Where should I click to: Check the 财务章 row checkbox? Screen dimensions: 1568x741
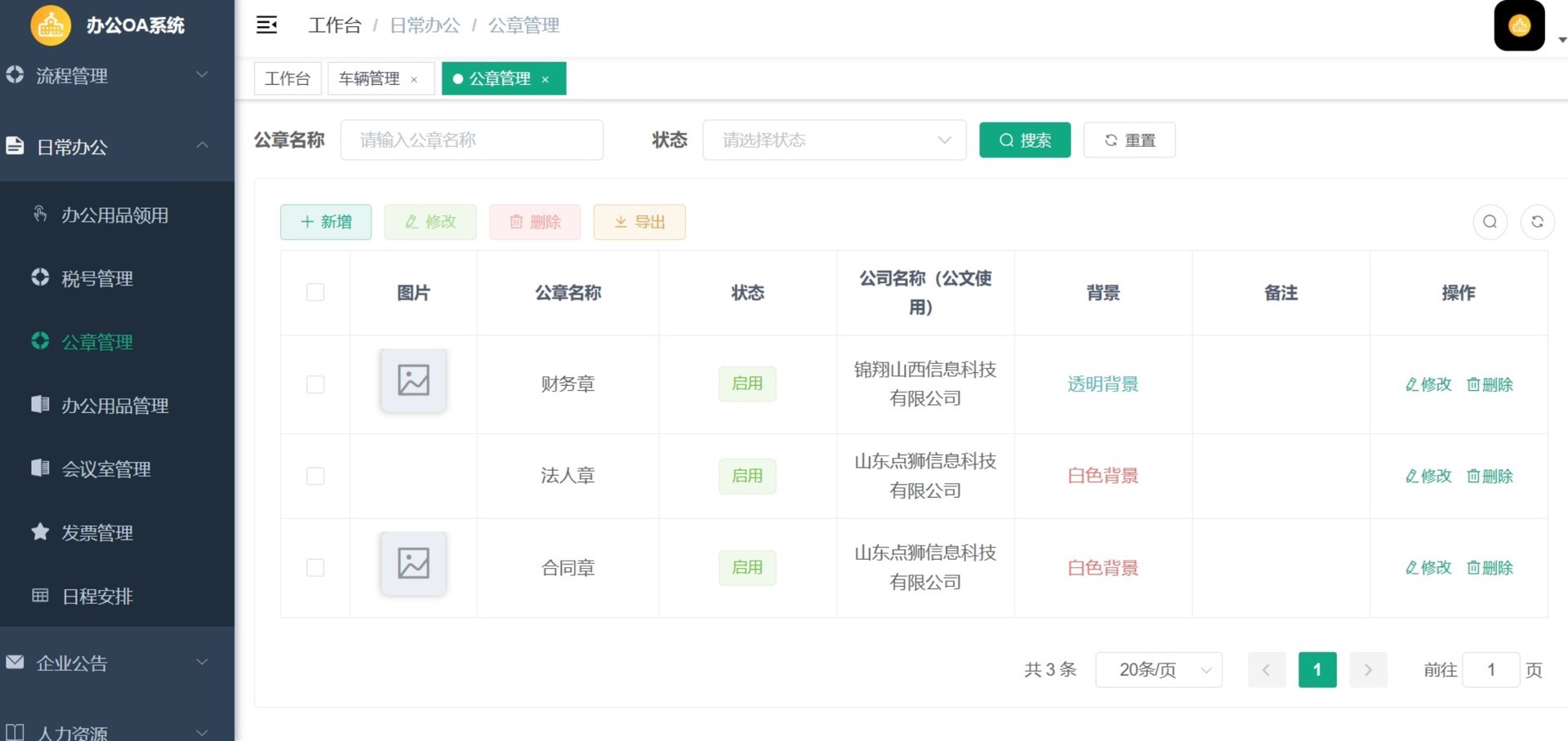315,384
